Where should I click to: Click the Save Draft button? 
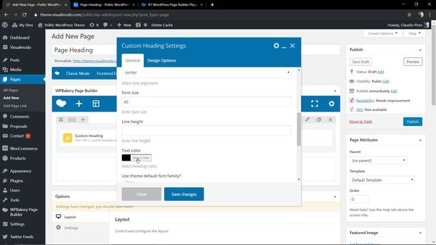(360, 62)
